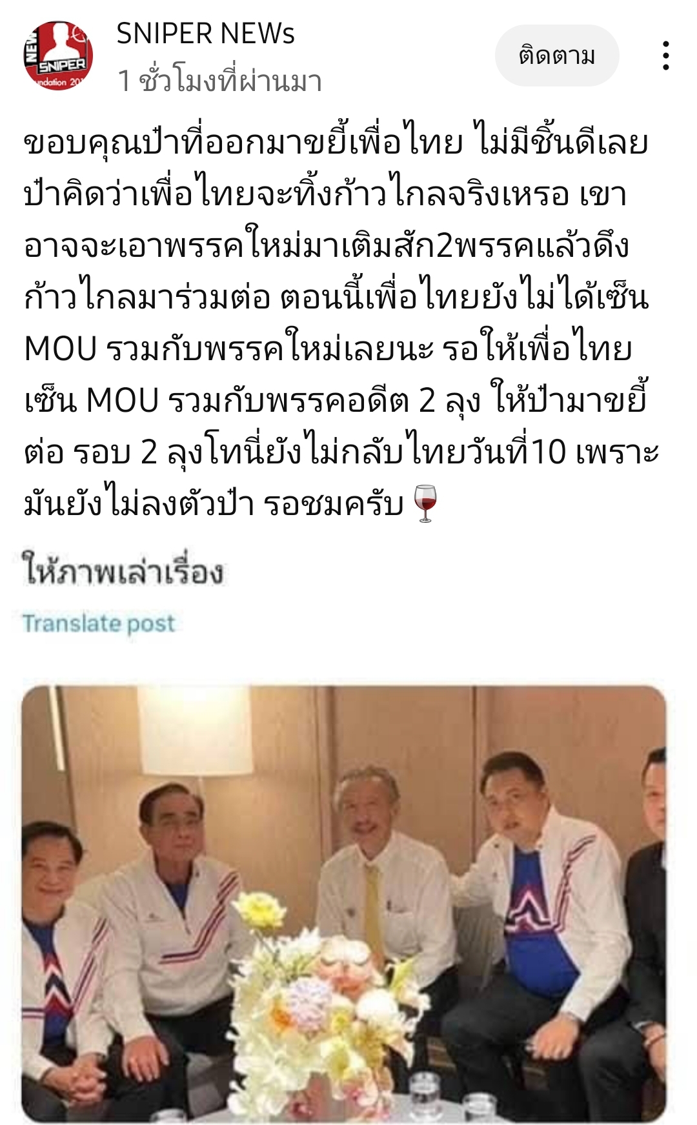
Task: Tap the line starting "เซ็น MOU รวมกับพรรคอดีต"
Action: coord(336,401)
